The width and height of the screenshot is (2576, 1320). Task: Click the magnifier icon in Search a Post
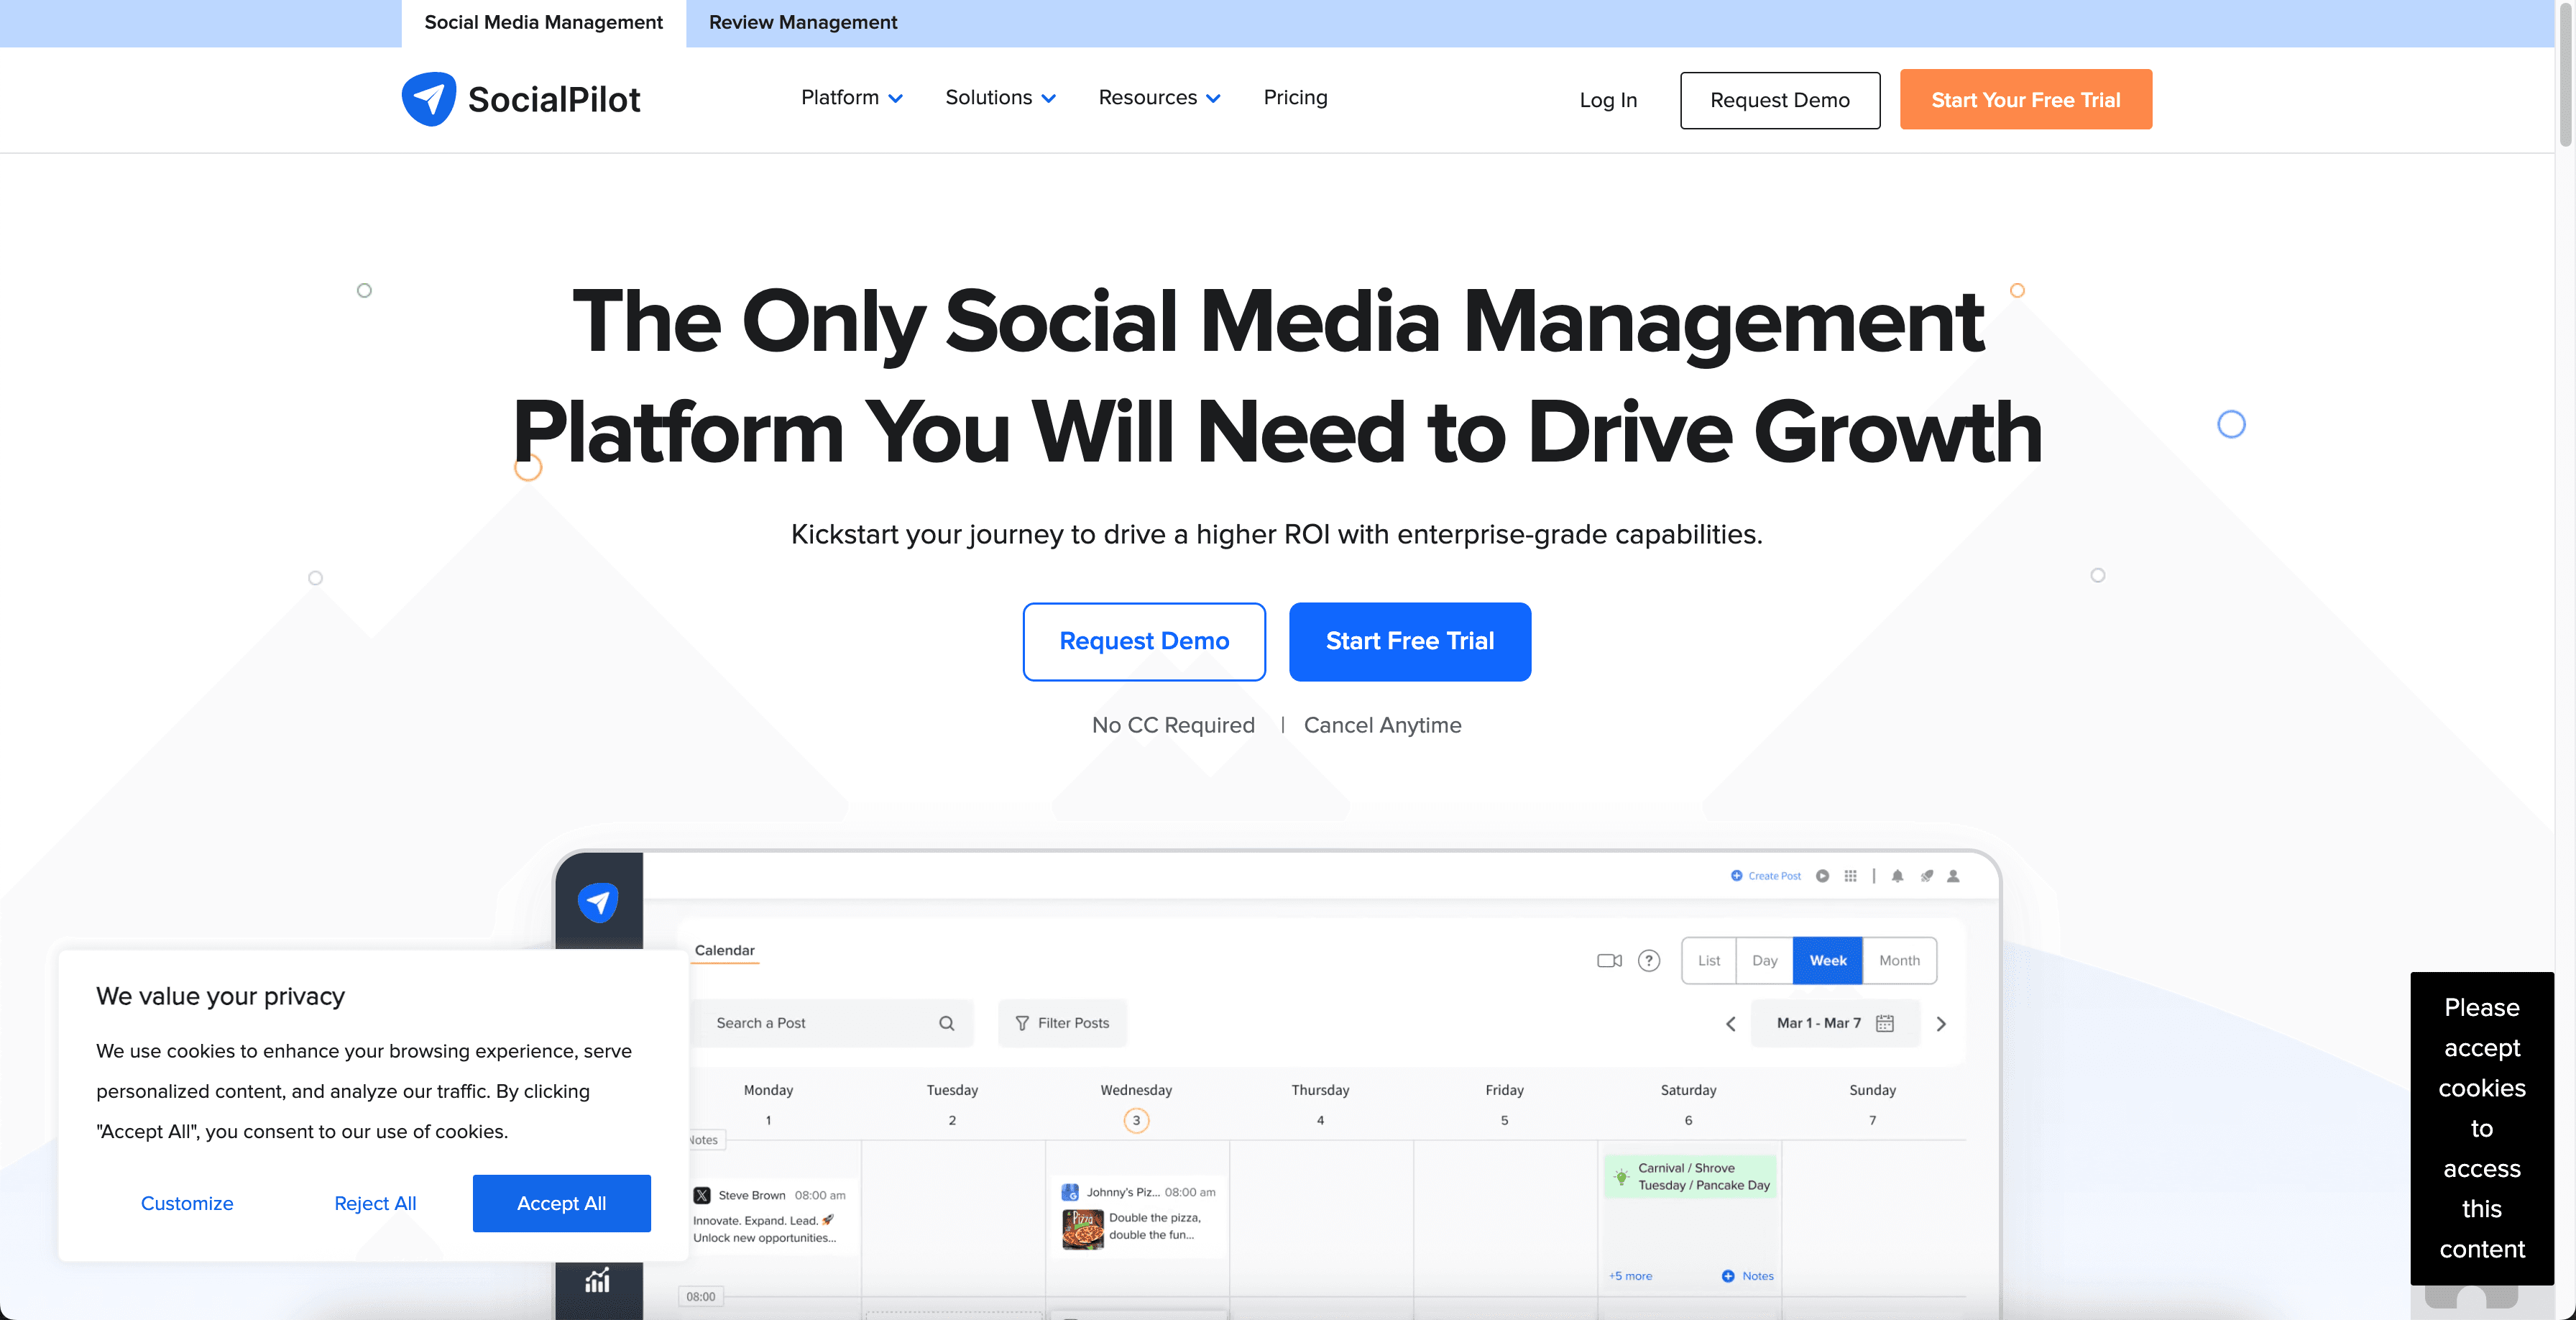[x=946, y=1023]
